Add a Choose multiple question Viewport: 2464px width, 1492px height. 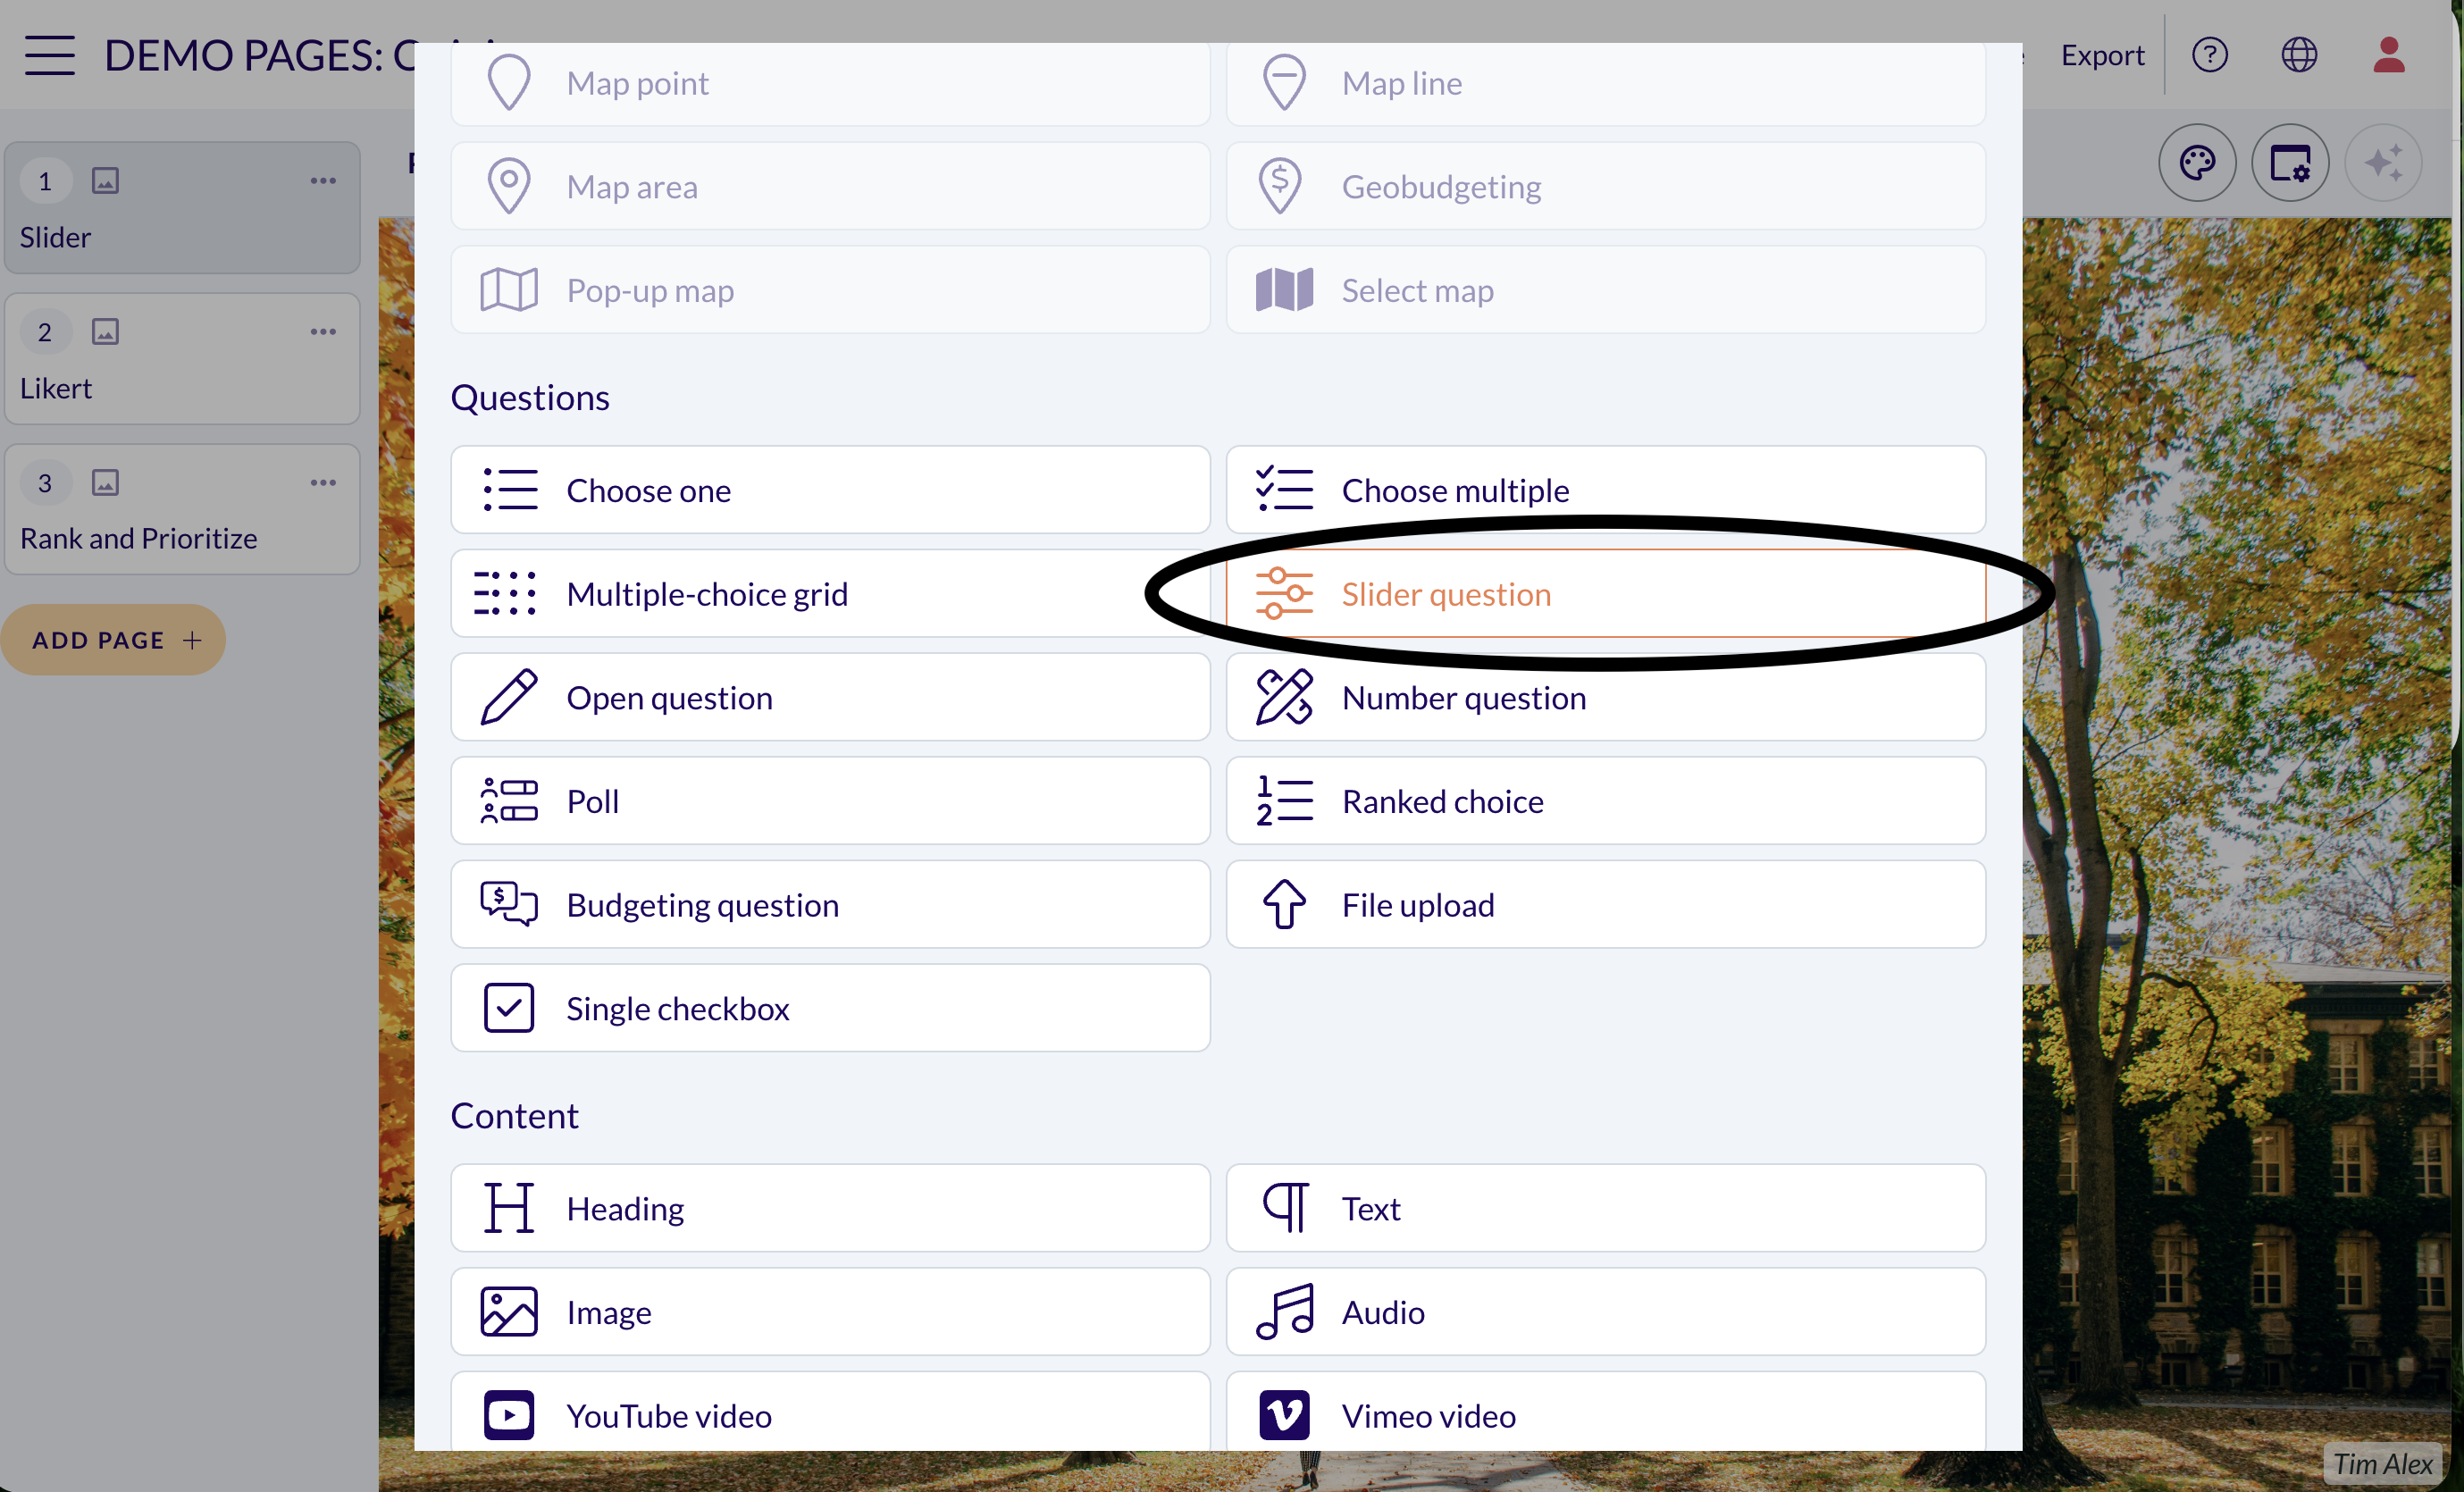[x=1605, y=490]
